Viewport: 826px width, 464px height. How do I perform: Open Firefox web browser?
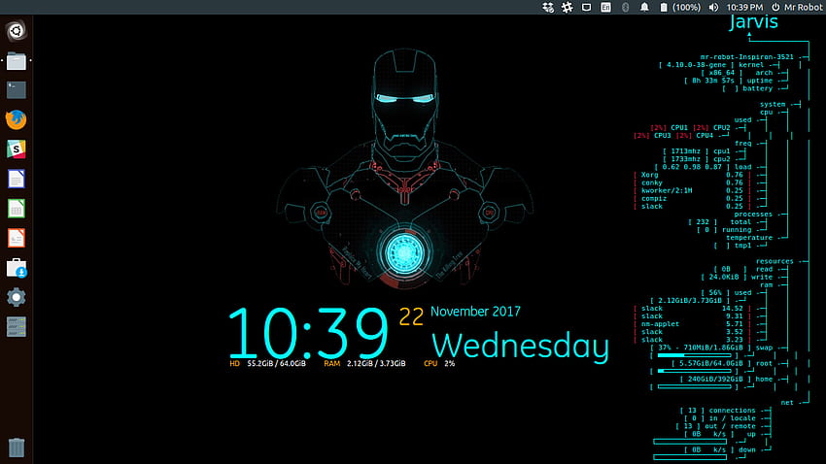tap(17, 120)
